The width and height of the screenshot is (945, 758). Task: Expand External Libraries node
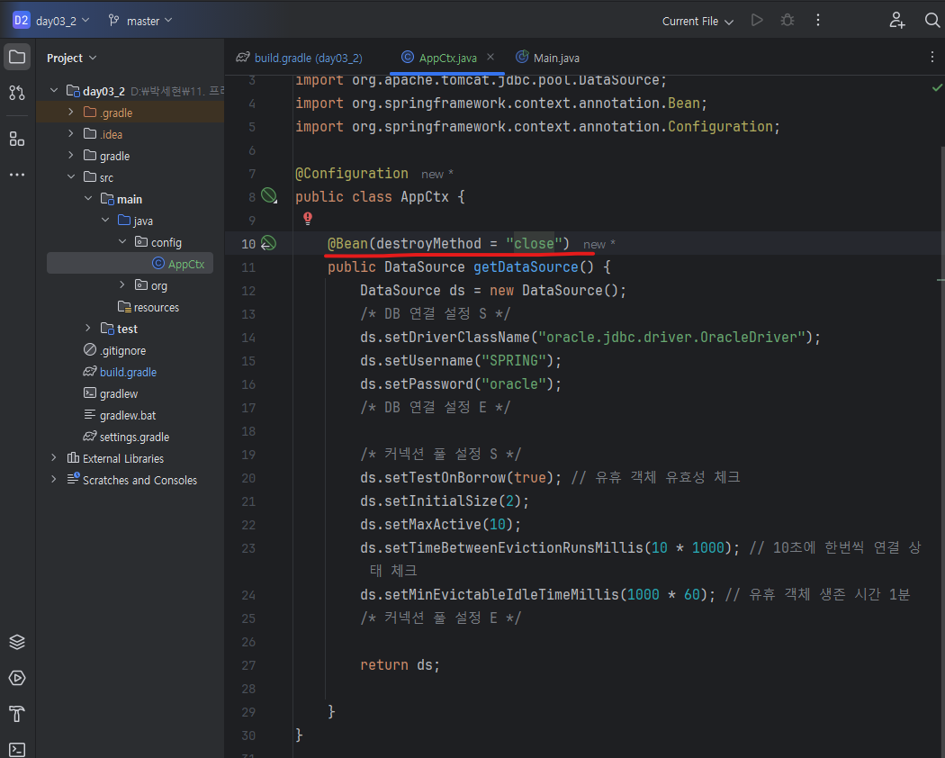(54, 458)
